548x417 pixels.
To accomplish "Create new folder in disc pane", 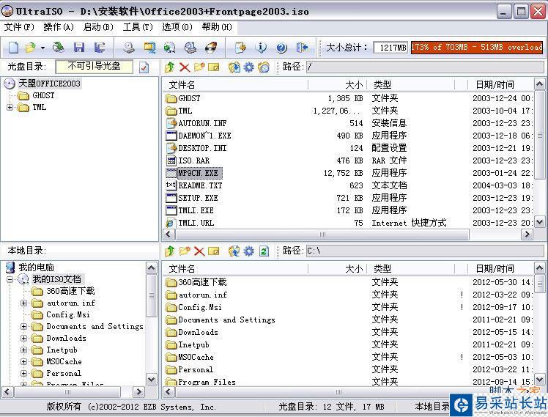I will (x=199, y=67).
